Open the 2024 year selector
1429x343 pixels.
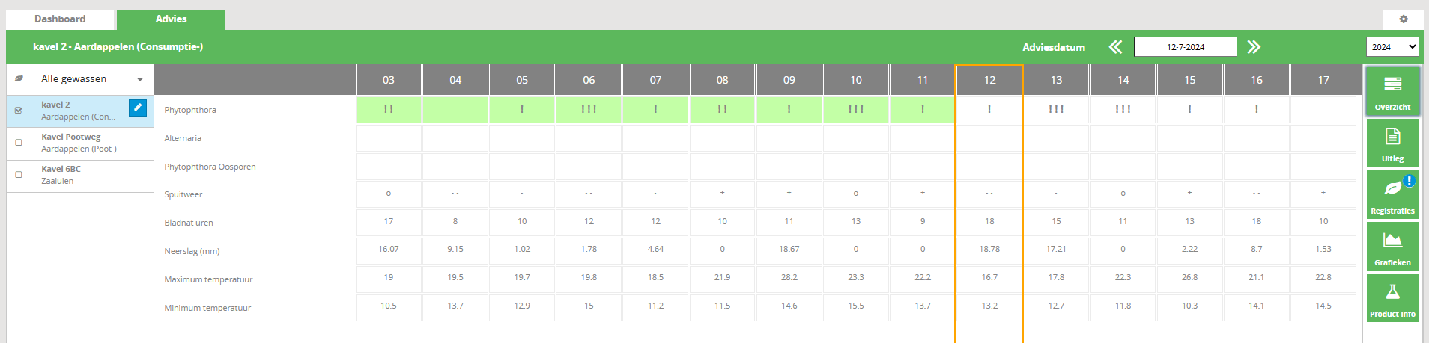1392,47
